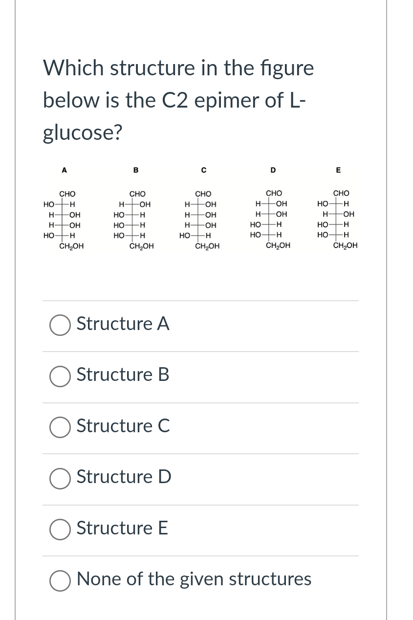Viewport: 413px width, 620px height.
Task: Choose the Structure E answer option
Action: 60,530
